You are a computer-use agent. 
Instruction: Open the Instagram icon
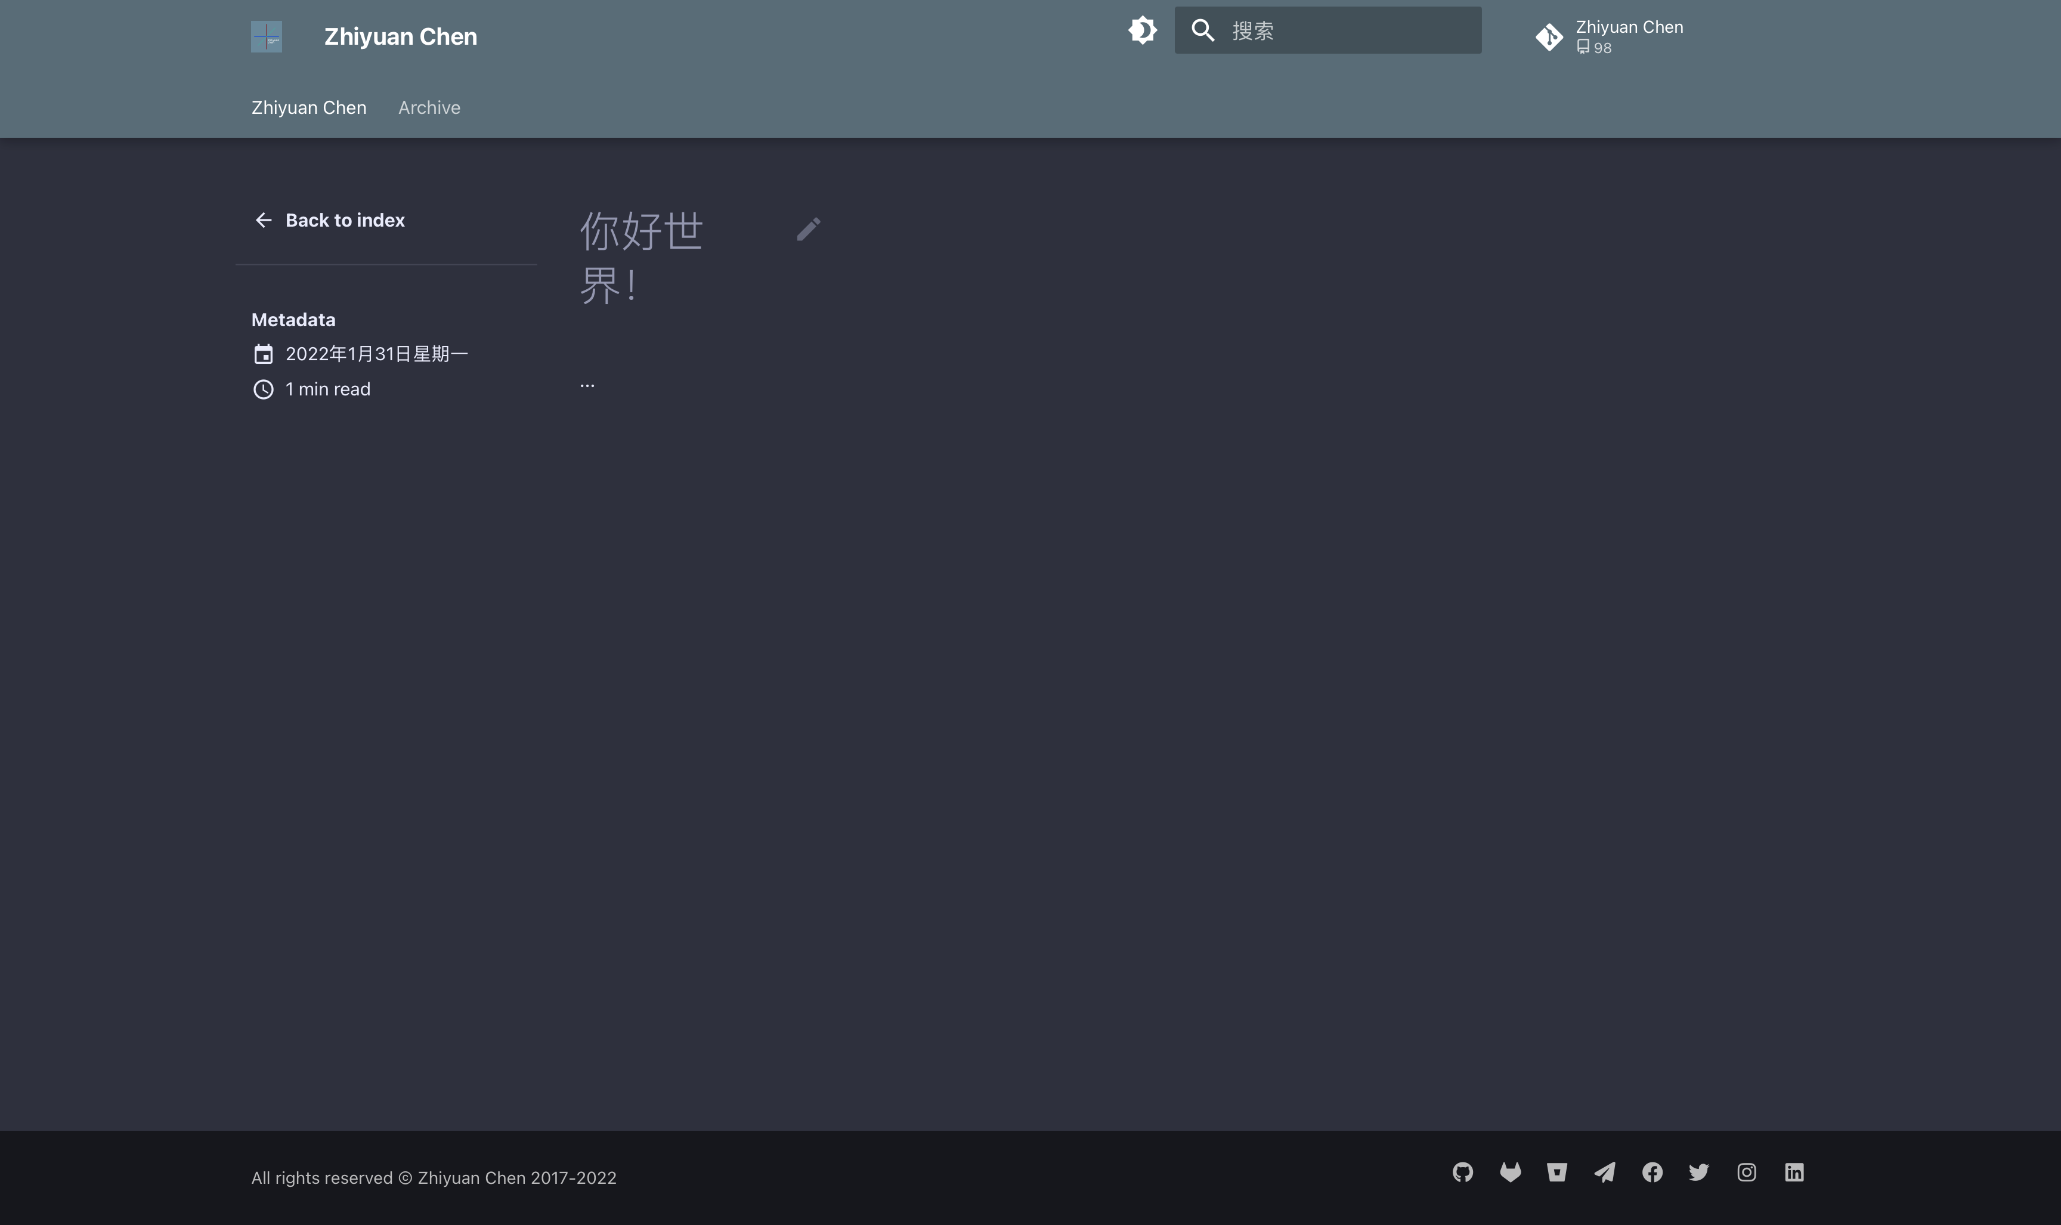1747,1172
